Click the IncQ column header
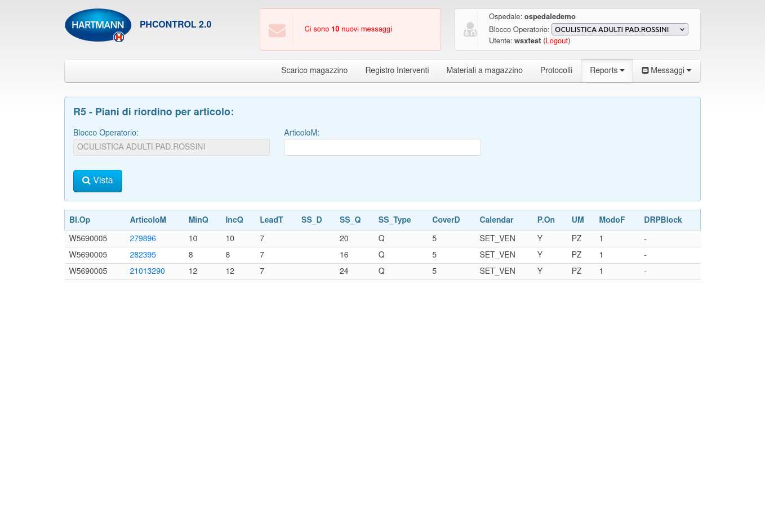The width and height of the screenshot is (765, 528). coord(234,220)
